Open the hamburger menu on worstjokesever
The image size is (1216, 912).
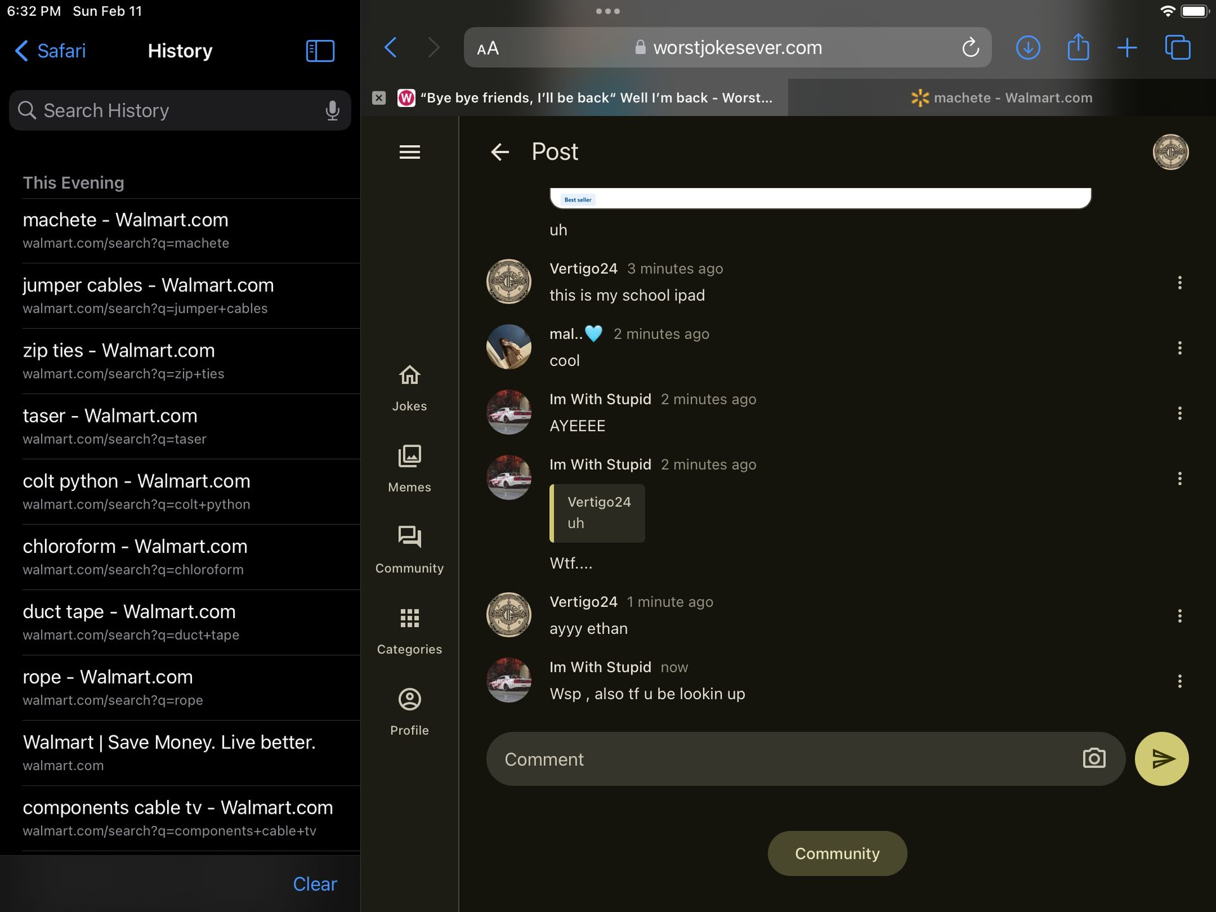click(409, 152)
